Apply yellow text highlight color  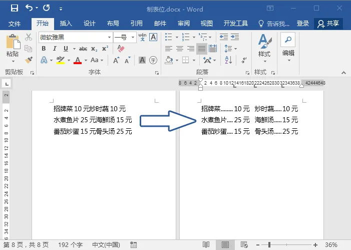(61, 60)
